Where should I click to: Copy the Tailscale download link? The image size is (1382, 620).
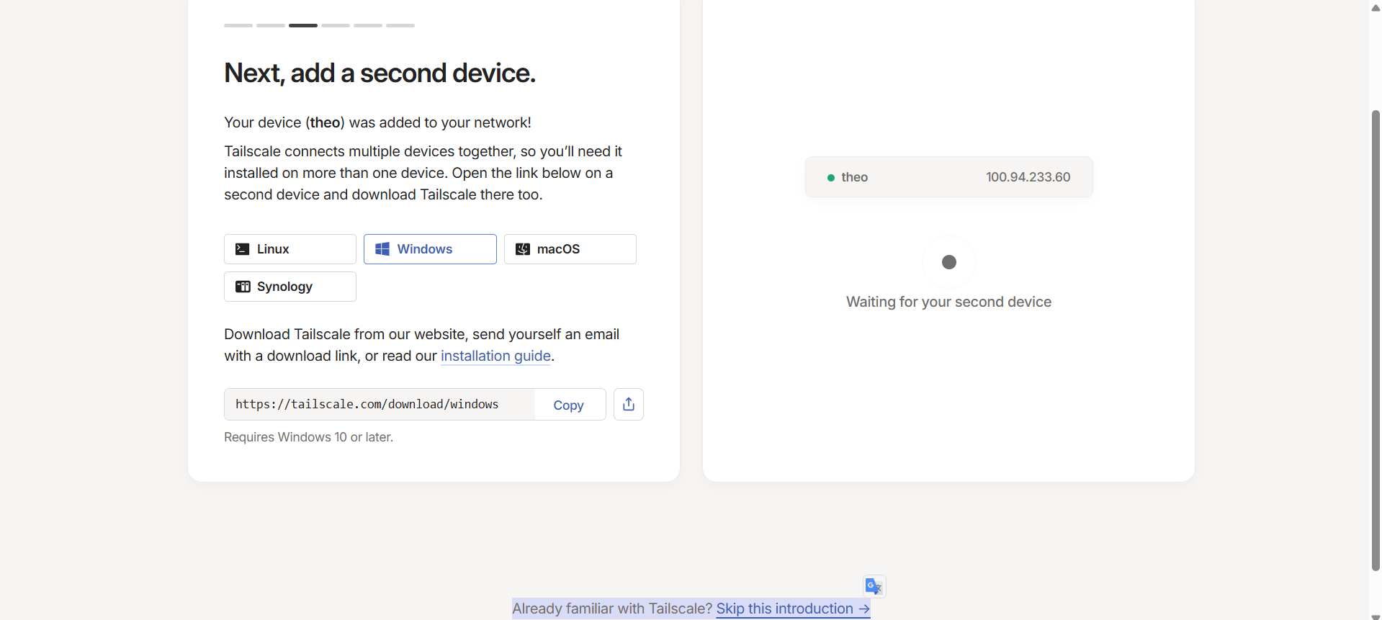point(568,405)
